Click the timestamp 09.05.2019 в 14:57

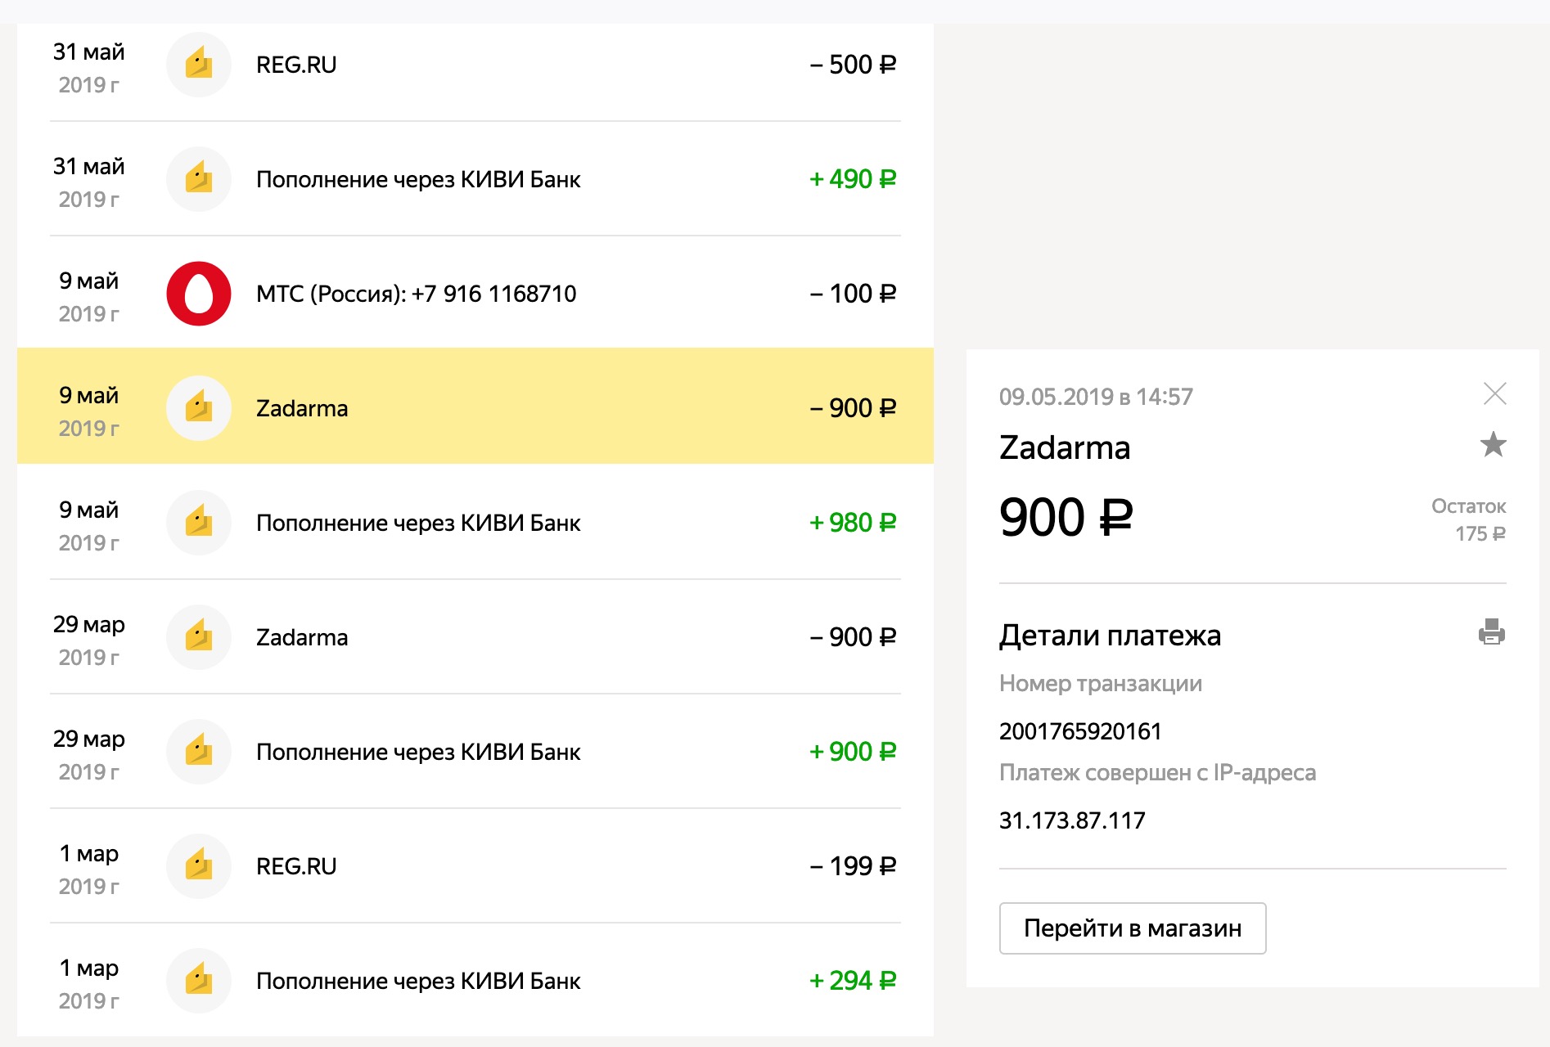pyautogui.click(x=1096, y=397)
